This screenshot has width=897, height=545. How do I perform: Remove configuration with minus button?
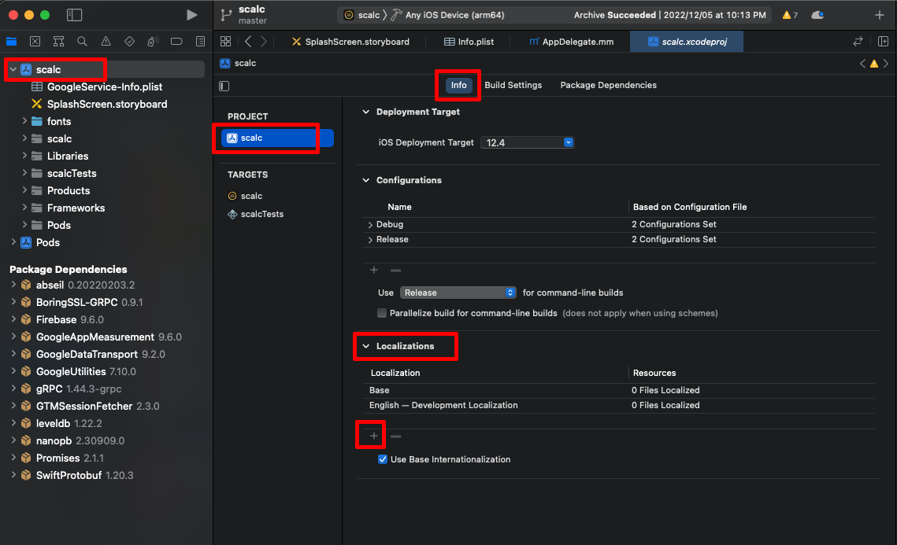(395, 270)
